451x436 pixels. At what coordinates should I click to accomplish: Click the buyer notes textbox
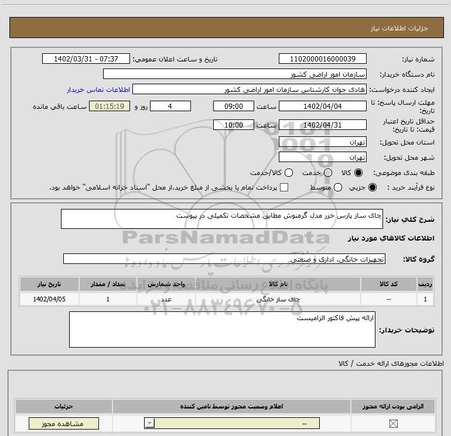222,329
